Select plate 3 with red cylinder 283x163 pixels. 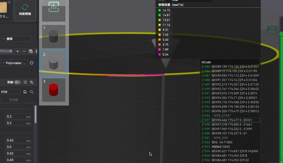[54, 90]
